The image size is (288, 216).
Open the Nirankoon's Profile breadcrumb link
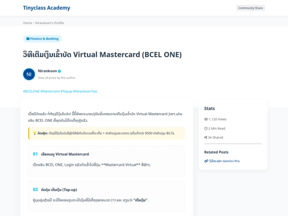click(50, 23)
